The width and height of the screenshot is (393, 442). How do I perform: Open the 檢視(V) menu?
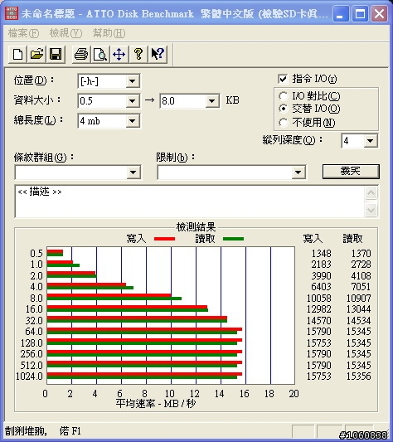65,33
